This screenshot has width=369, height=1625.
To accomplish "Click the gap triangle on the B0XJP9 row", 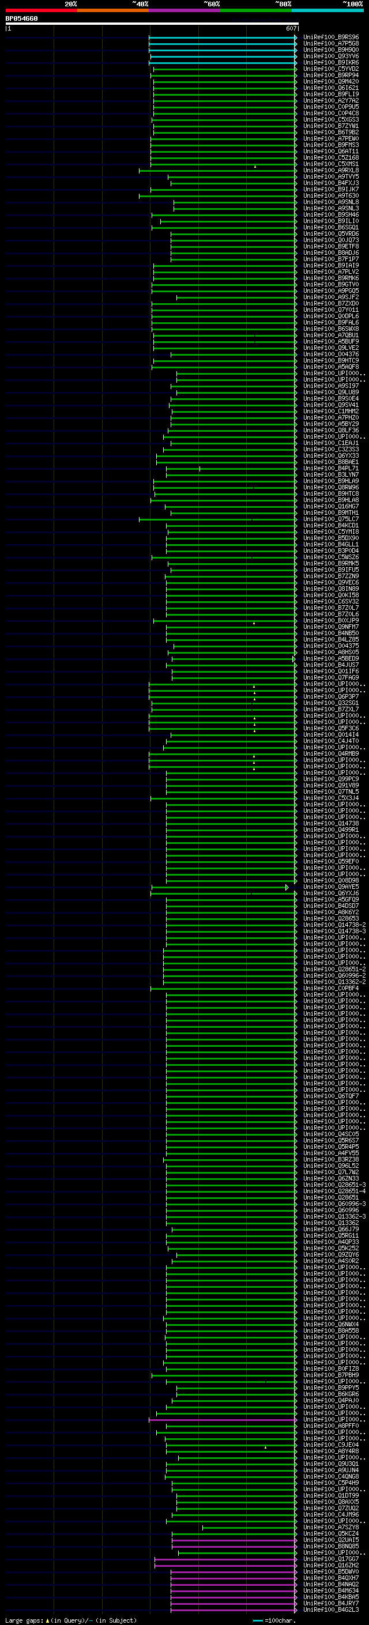I will coord(254,623).
